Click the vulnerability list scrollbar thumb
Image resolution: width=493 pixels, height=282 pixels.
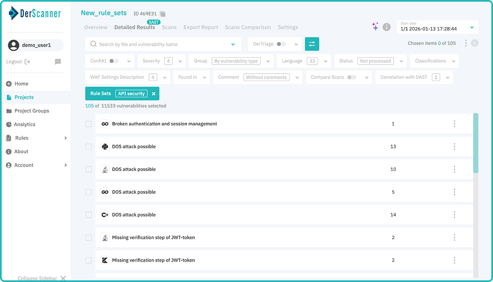click(x=476, y=143)
